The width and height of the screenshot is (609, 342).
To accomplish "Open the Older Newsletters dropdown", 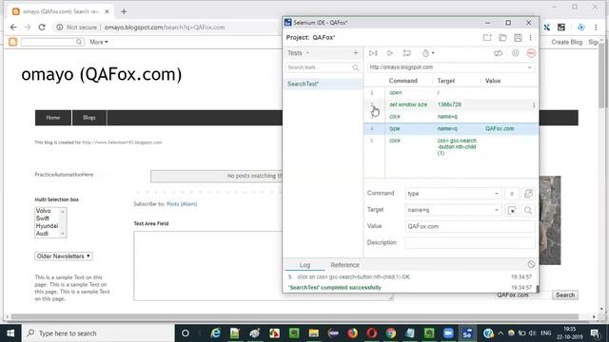I will (64, 256).
